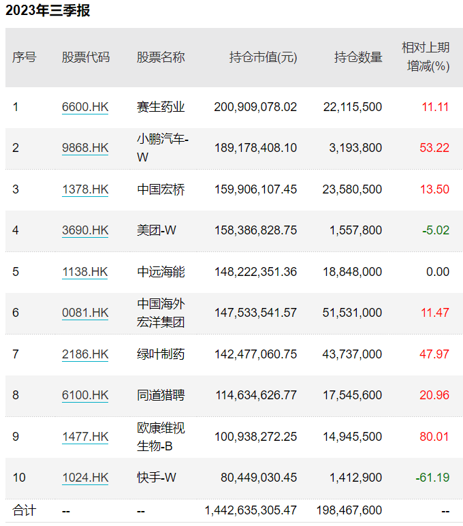
Task: Click the 2023年三季报 heading
Action: tap(48, 11)
